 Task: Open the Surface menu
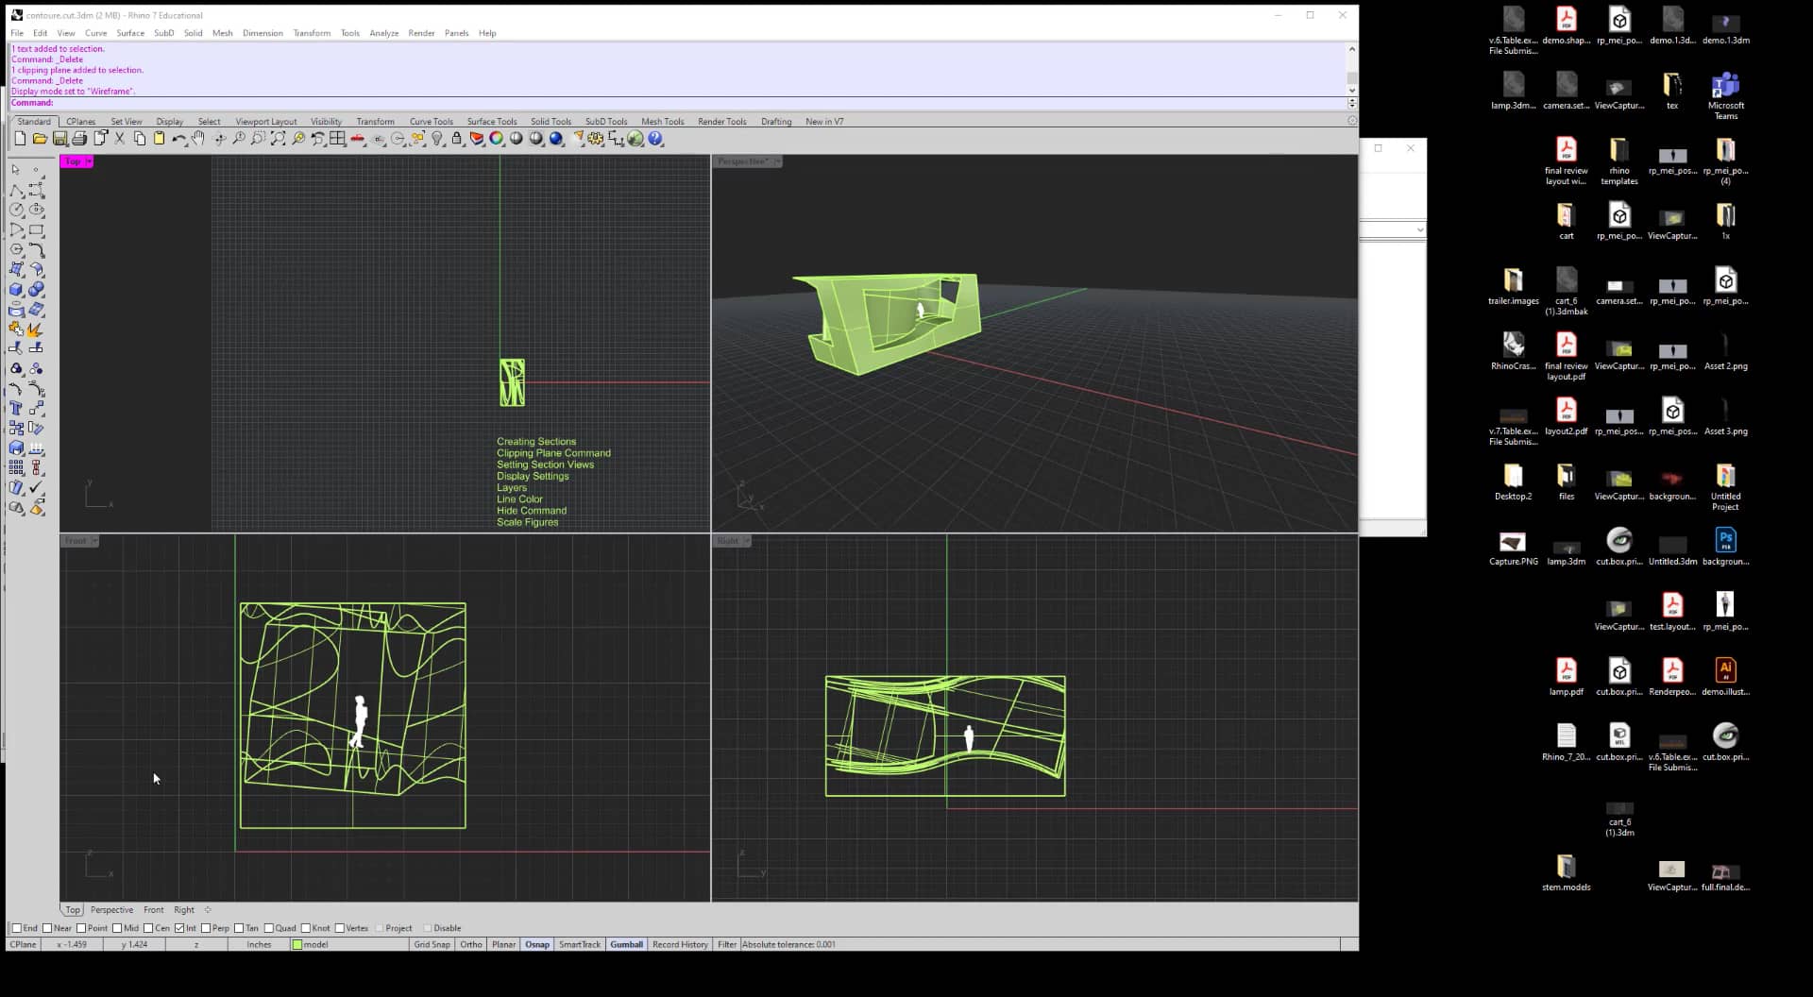click(130, 33)
